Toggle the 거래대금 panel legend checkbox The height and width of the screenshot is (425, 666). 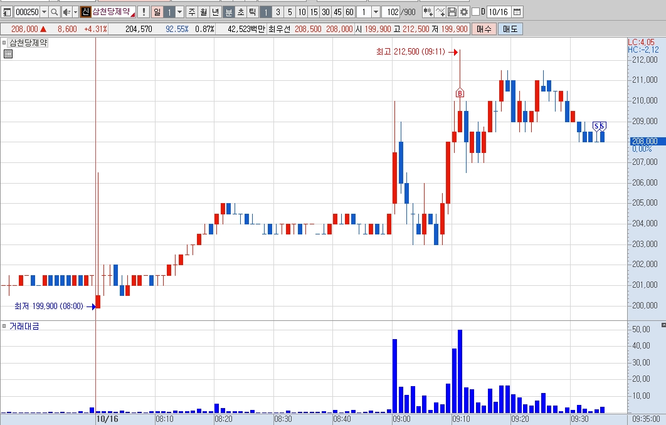pyautogui.click(x=4, y=326)
